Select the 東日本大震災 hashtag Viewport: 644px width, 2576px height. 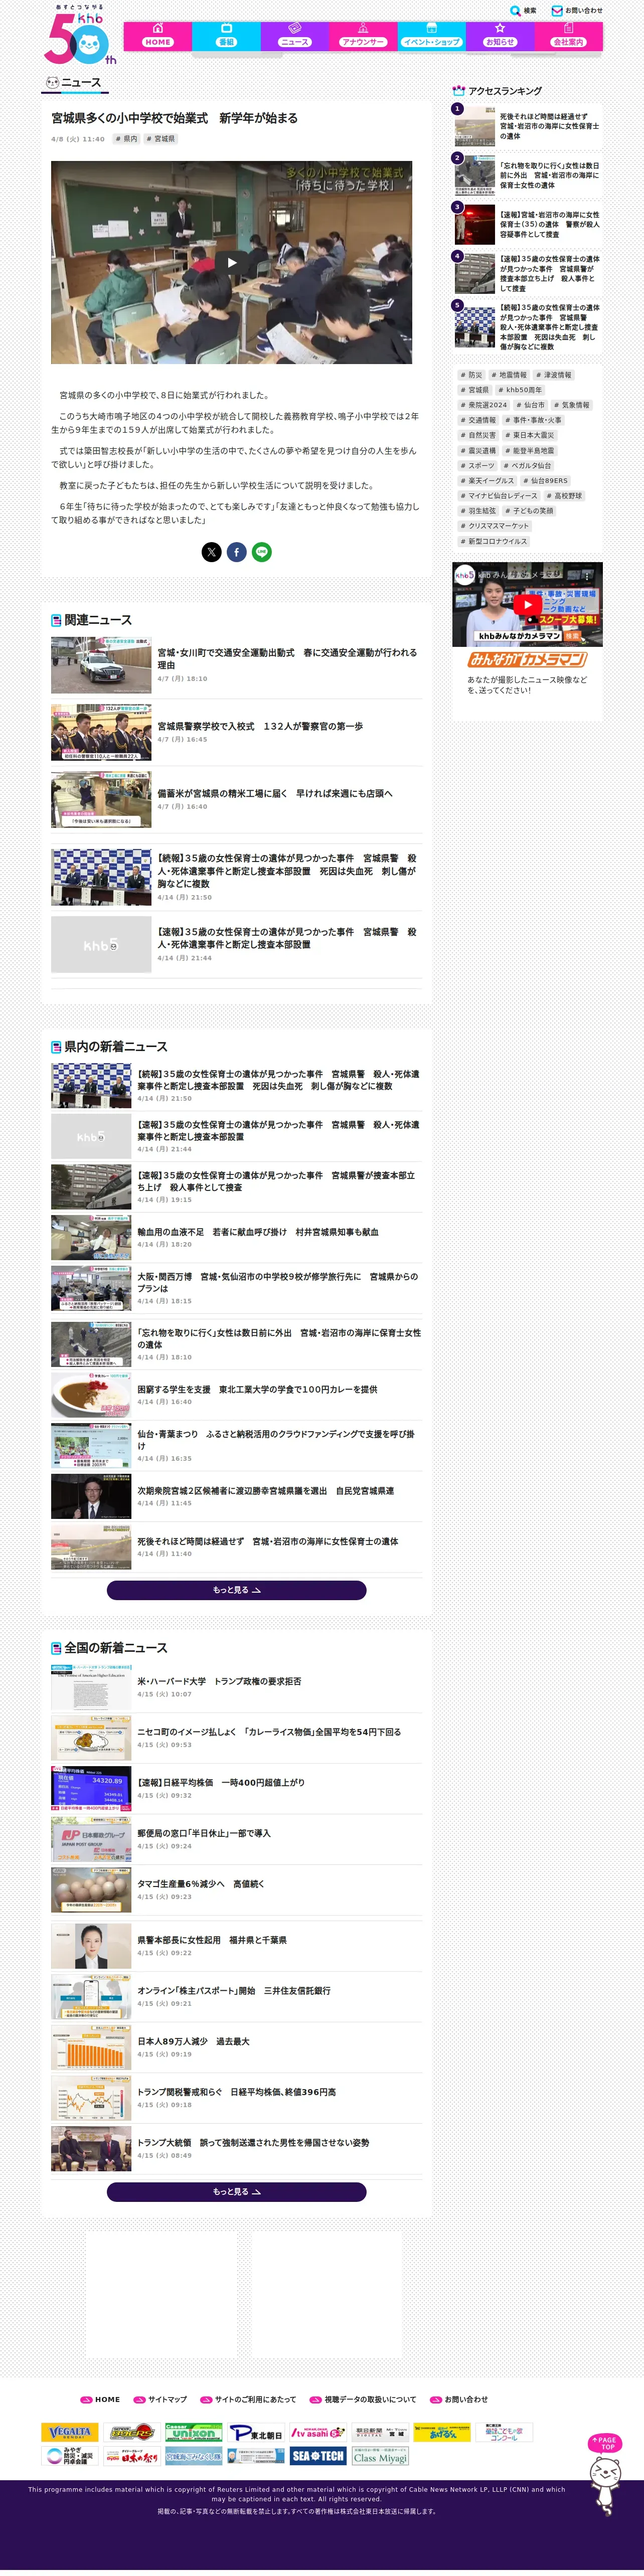(x=530, y=435)
